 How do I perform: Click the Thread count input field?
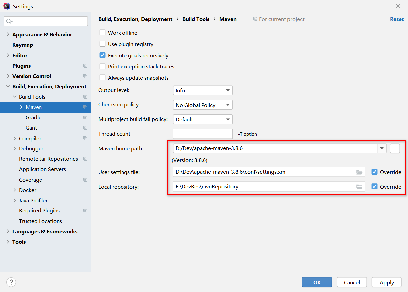tap(203, 134)
